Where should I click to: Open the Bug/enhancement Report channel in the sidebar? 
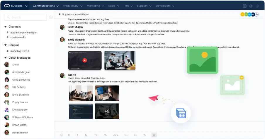click(22, 33)
